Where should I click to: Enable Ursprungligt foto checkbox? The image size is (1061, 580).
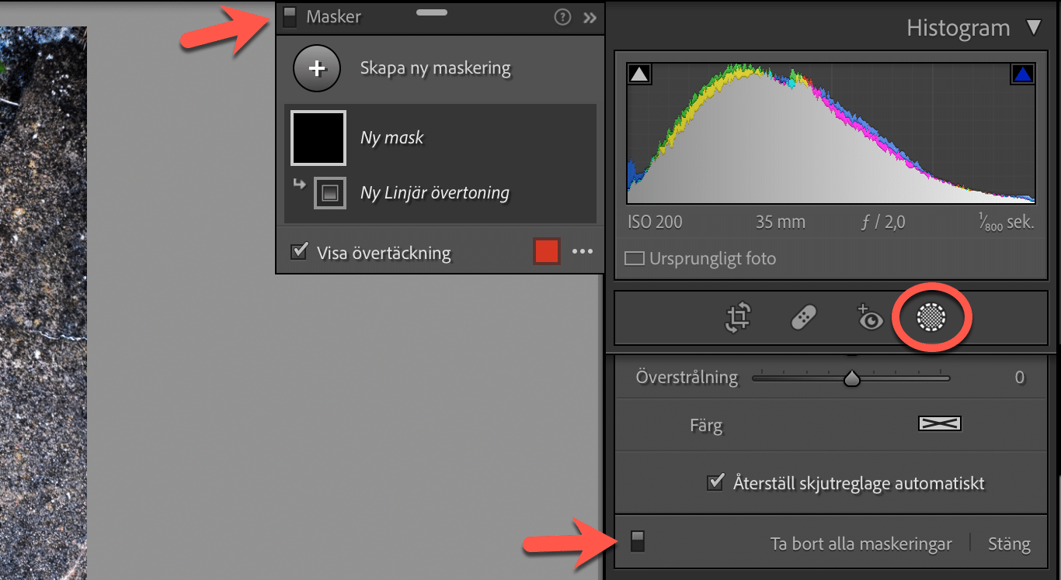click(x=635, y=258)
